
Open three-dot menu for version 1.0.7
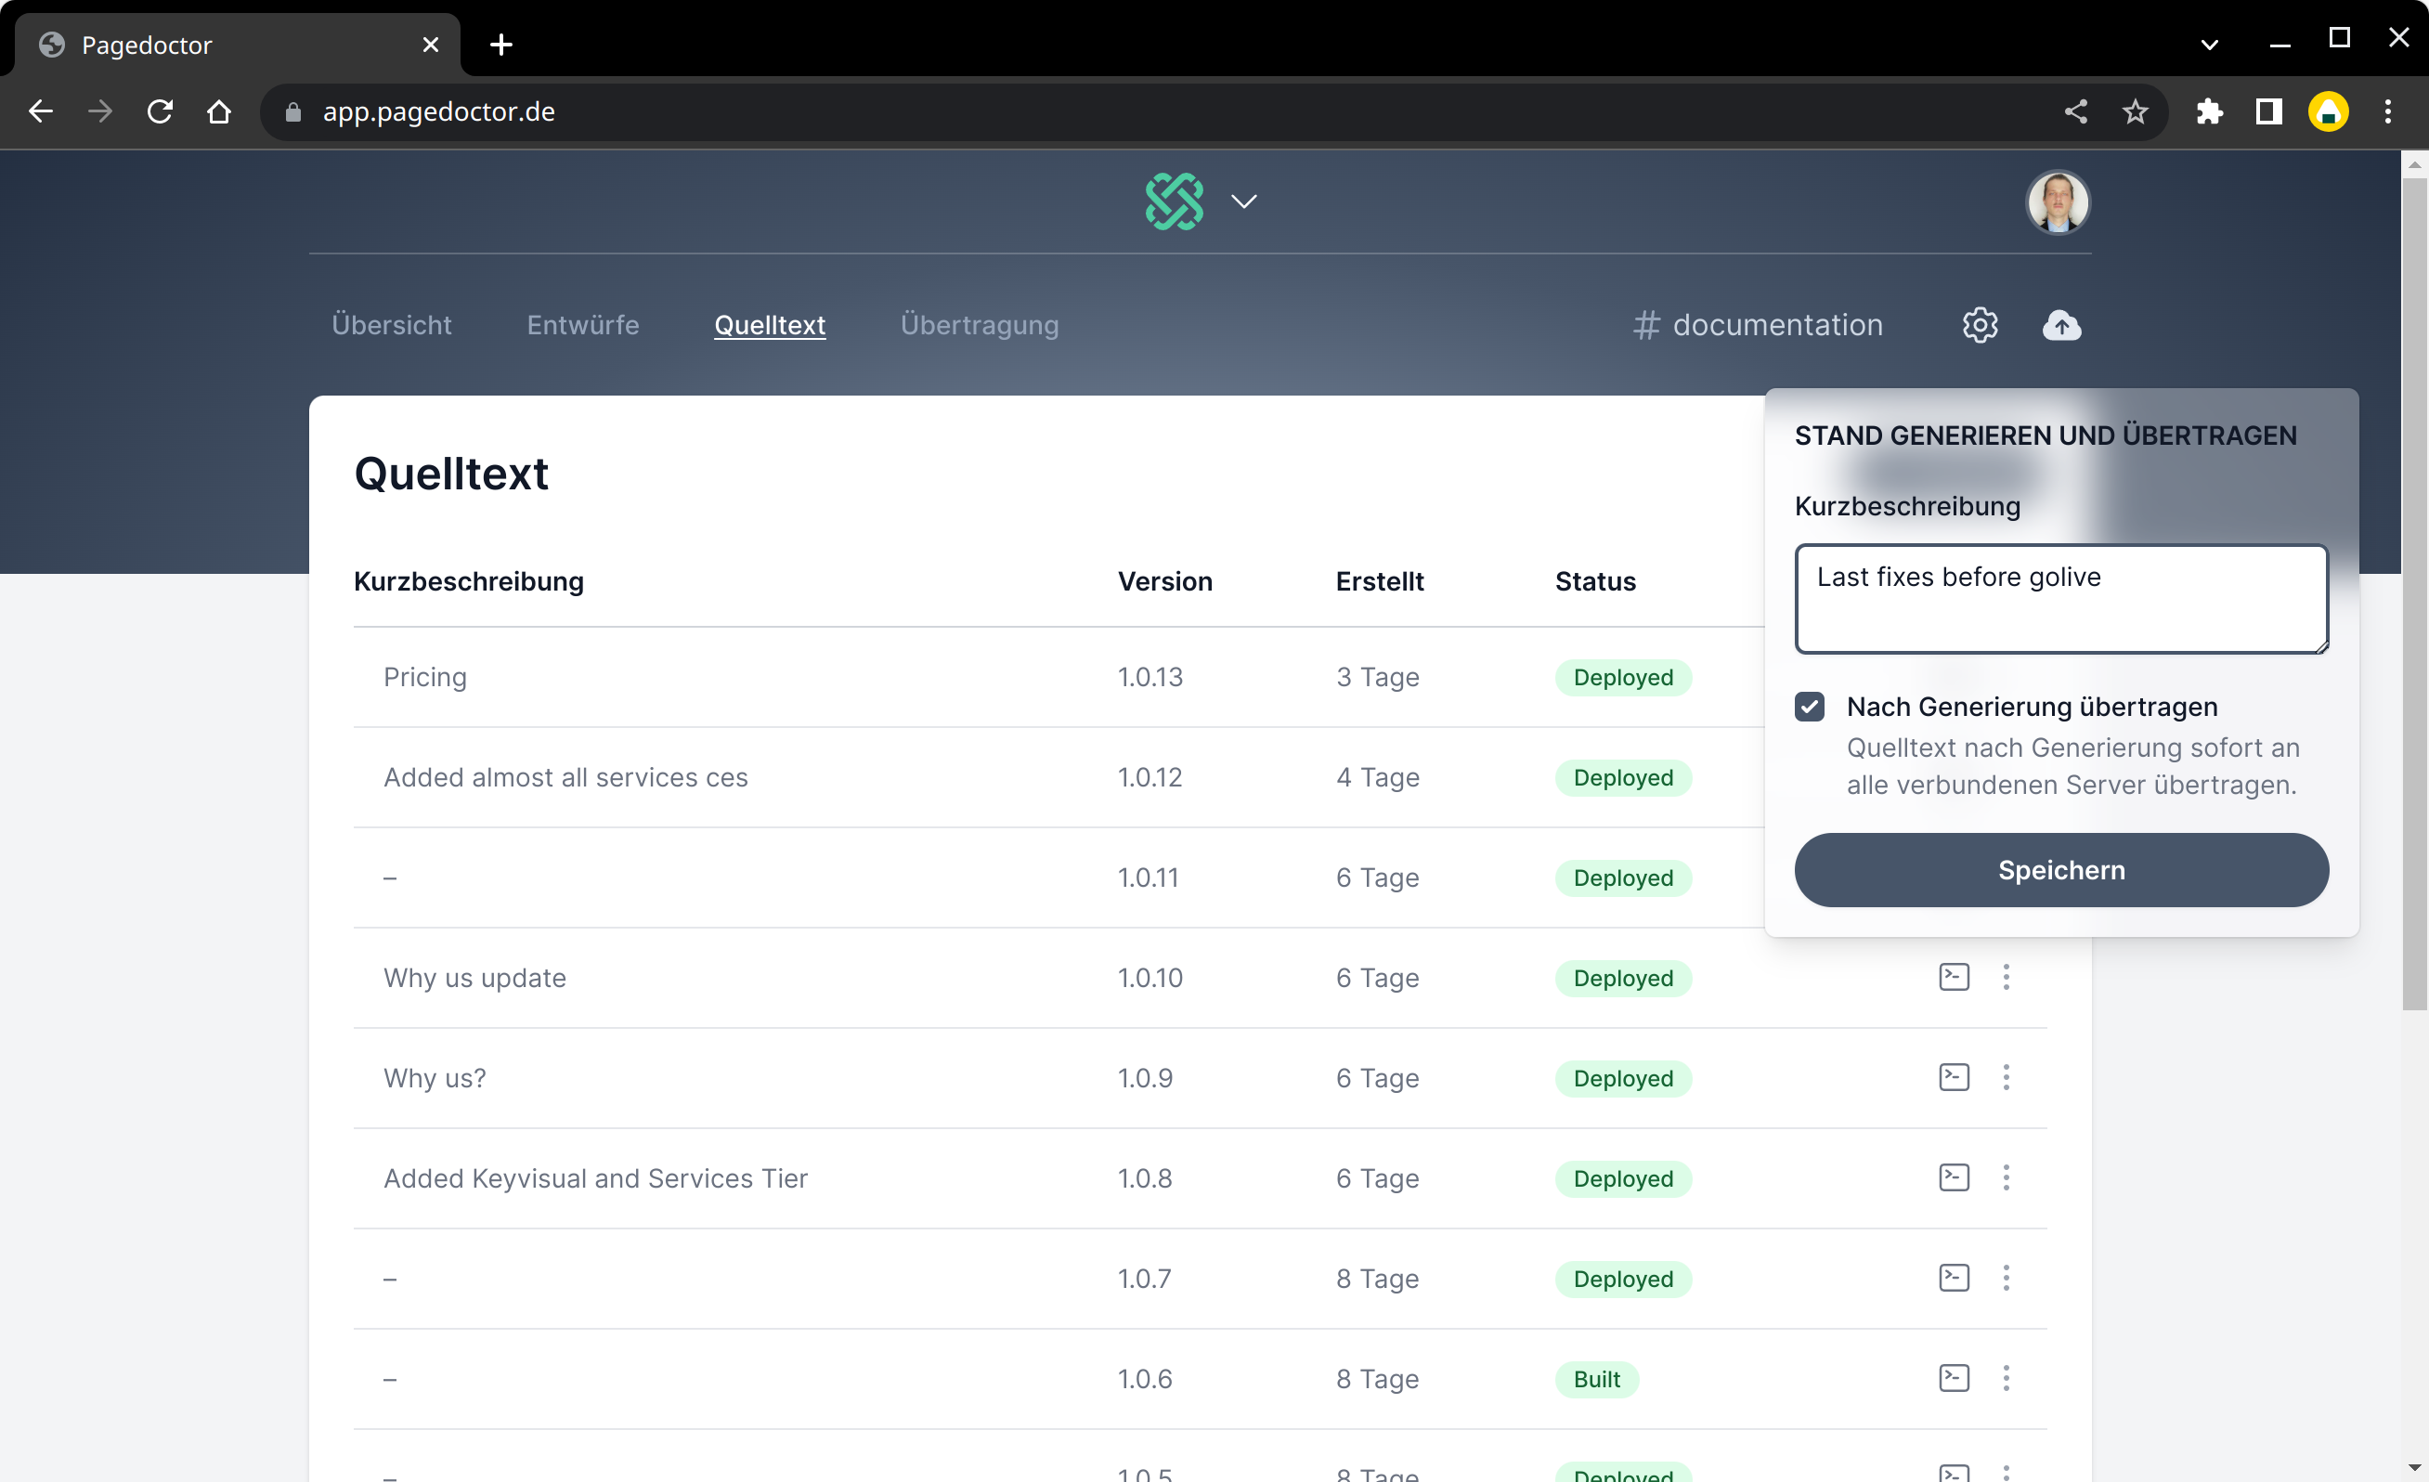[2007, 1278]
